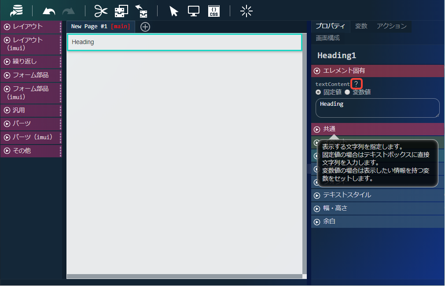The height and width of the screenshot is (286, 445).
Task: Select the arrow pointer tool
Action: [174, 11]
